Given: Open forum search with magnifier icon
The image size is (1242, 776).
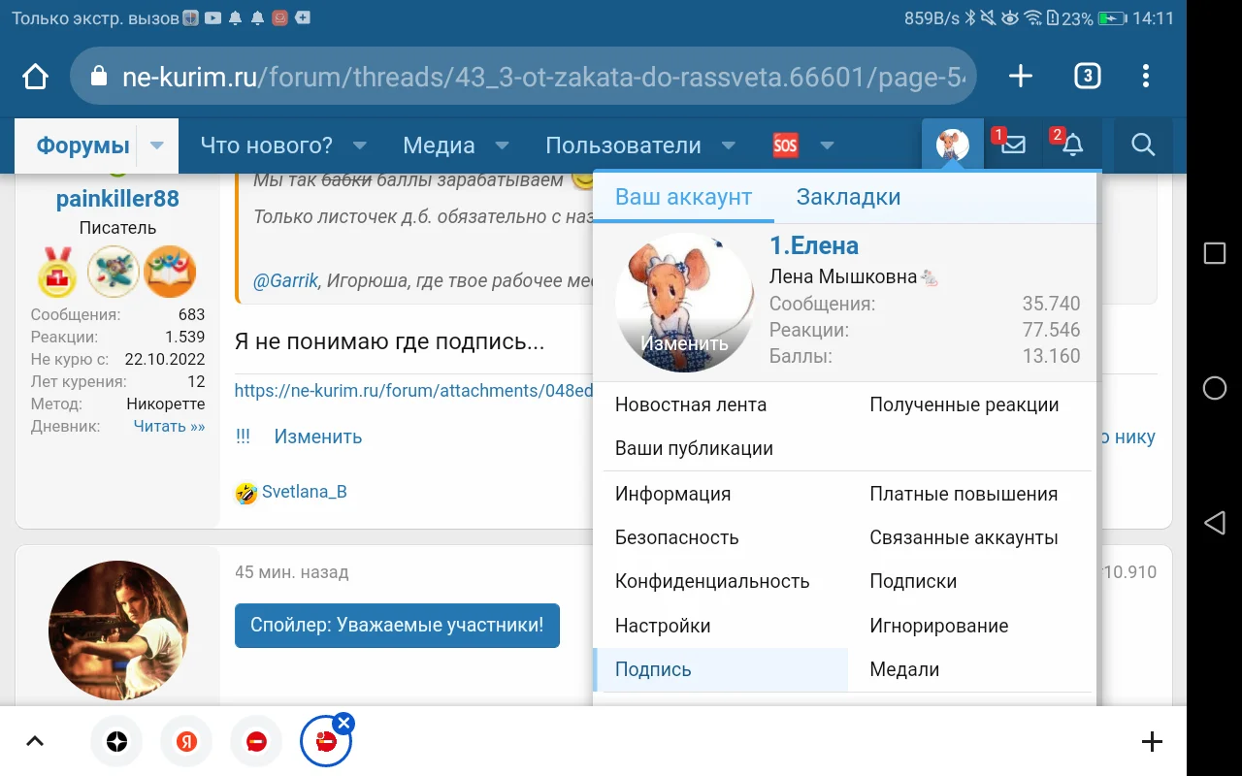Looking at the screenshot, I should click(x=1142, y=145).
